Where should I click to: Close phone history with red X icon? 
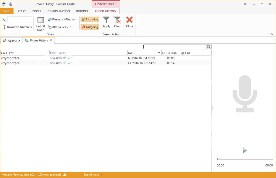[x=130, y=20]
